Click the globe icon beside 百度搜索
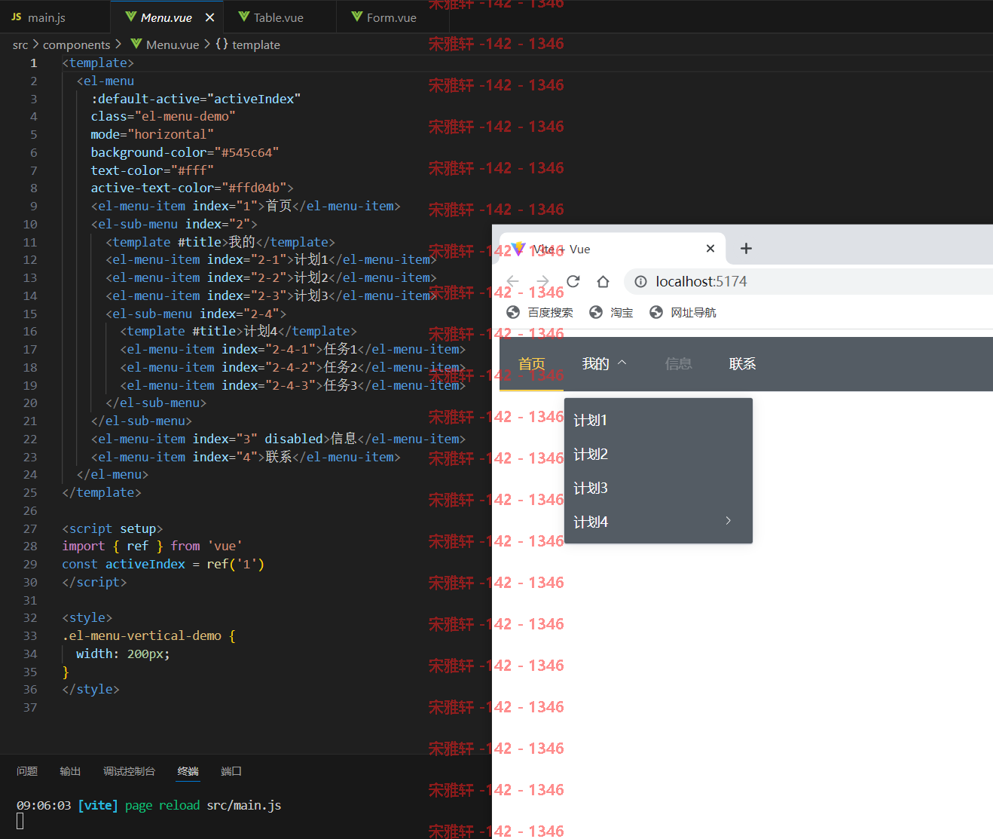This screenshot has width=993, height=839. point(513,312)
